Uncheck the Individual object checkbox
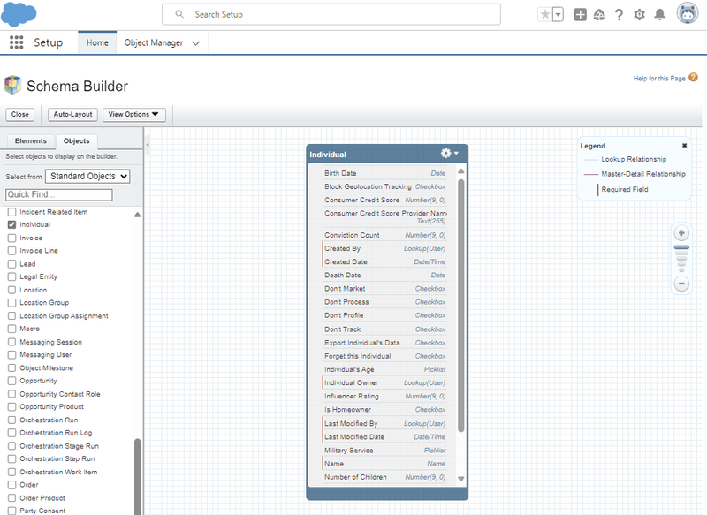 11,224
